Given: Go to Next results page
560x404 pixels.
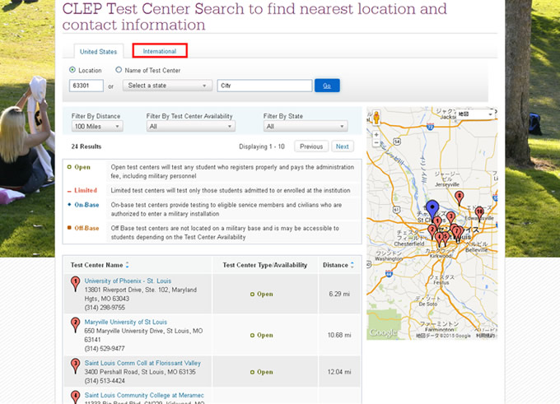Looking at the screenshot, I should pyautogui.click(x=342, y=146).
